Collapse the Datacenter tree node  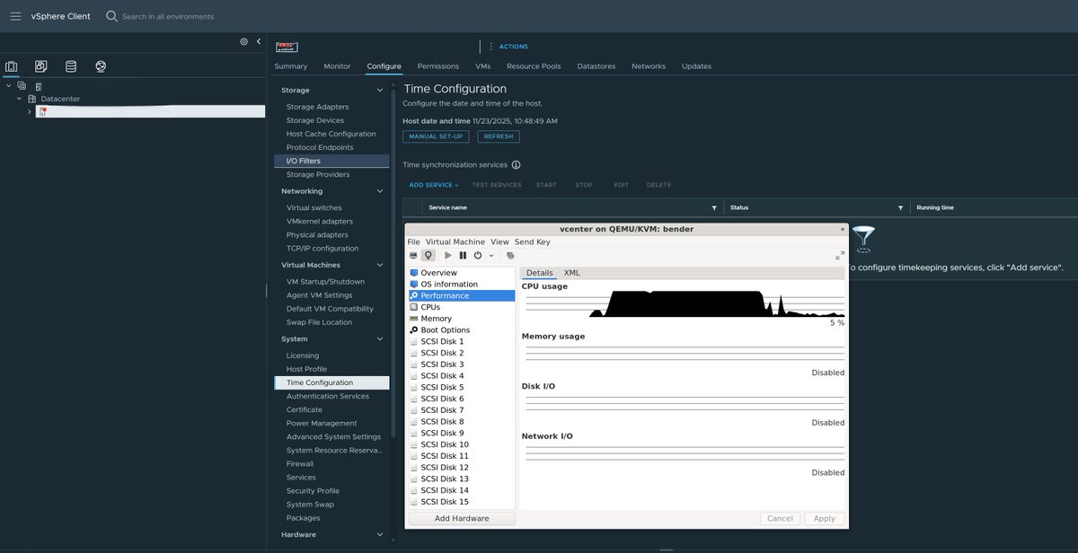click(x=20, y=99)
